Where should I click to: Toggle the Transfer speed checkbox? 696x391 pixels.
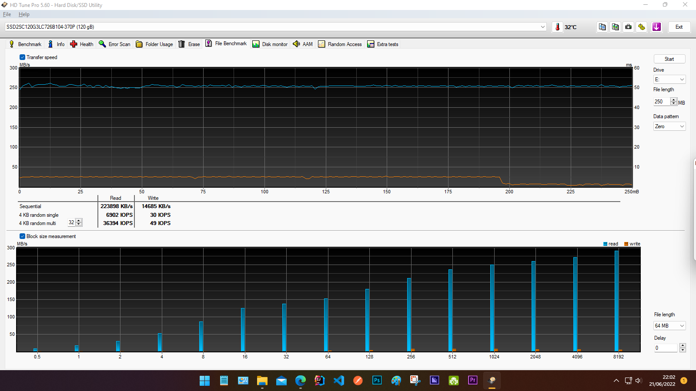tap(22, 57)
